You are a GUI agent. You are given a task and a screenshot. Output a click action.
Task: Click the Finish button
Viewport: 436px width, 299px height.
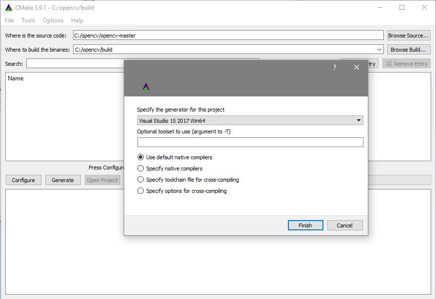[x=305, y=225]
